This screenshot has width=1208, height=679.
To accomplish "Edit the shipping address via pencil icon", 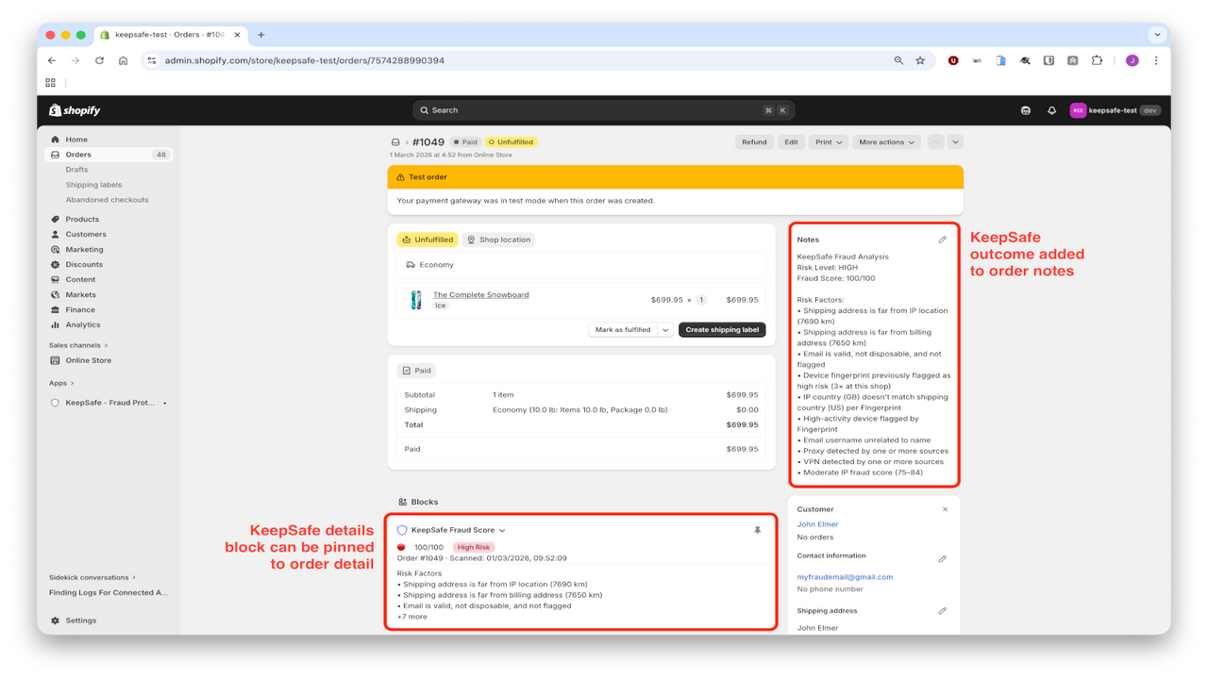I will (942, 611).
